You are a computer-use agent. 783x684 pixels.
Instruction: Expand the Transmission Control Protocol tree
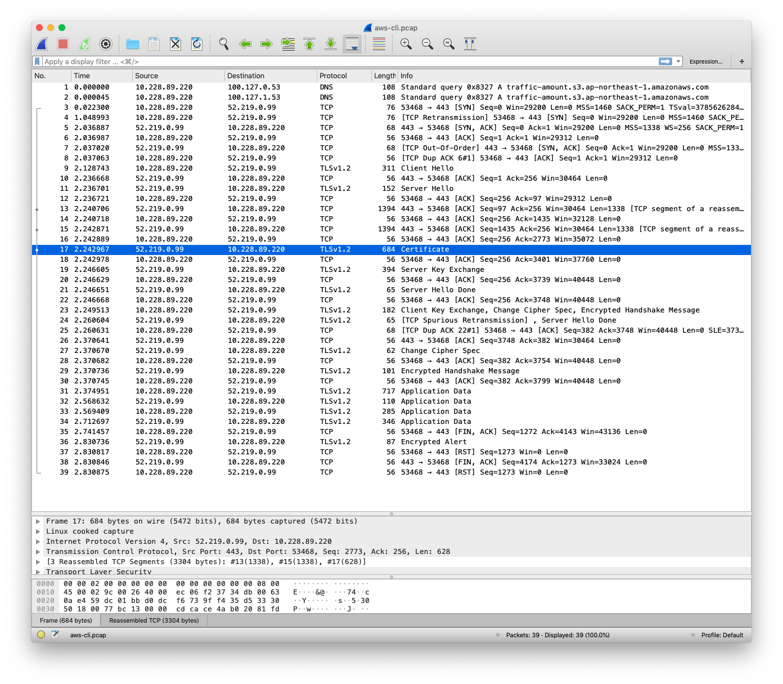[x=38, y=552]
